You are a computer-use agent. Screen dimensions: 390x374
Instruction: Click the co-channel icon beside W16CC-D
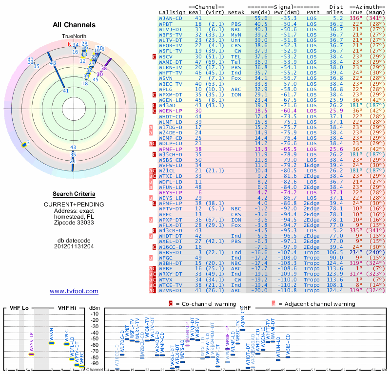(x=154, y=247)
